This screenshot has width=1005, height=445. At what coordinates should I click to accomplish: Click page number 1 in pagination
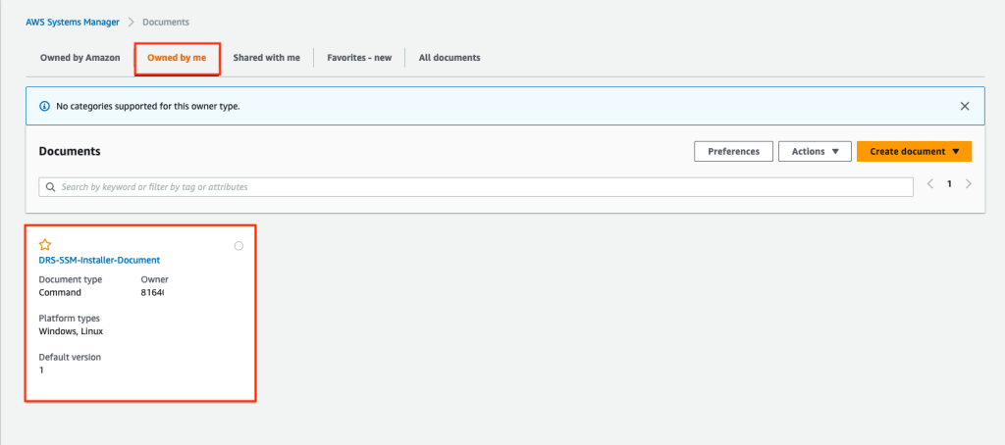(949, 184)
